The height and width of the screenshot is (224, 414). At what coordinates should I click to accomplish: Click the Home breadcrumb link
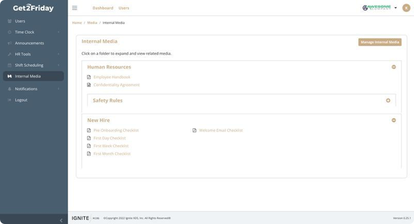[x=77, y=22]
